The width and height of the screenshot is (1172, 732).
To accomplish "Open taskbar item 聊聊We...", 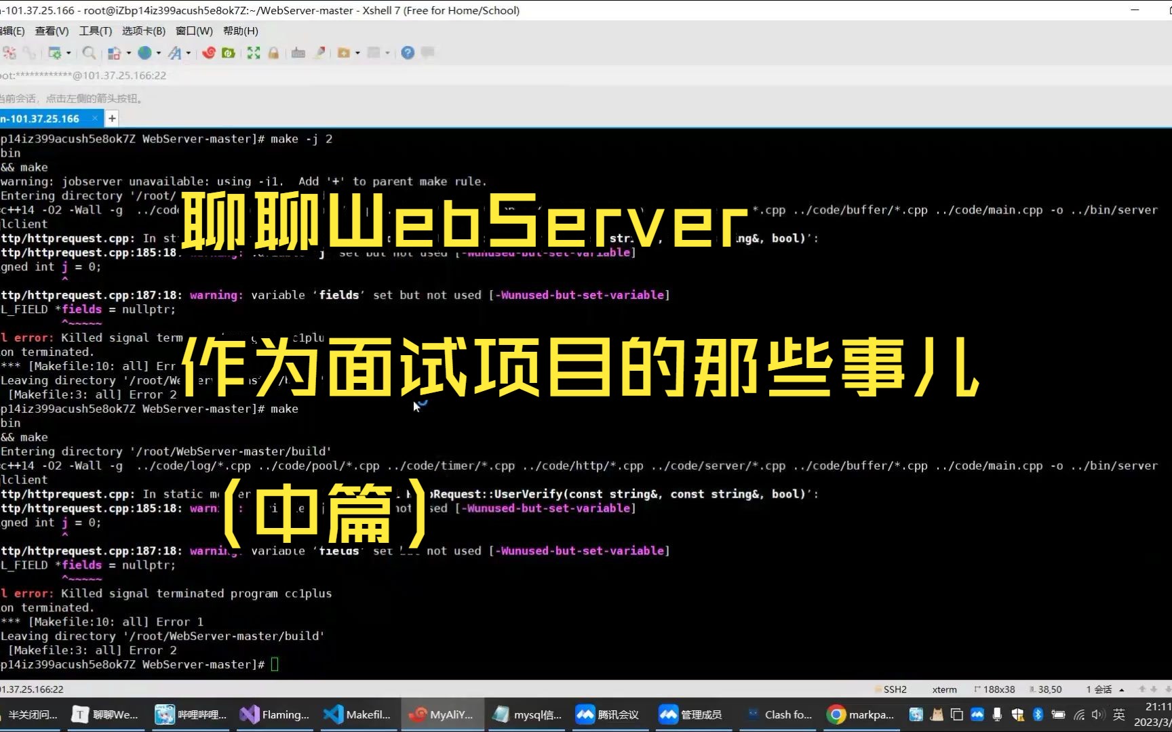I will [106, 714].
